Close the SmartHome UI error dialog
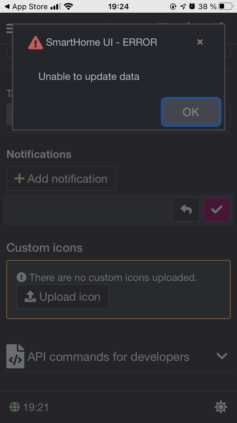This screenshot has height=423, width=237. pos(200,42)
